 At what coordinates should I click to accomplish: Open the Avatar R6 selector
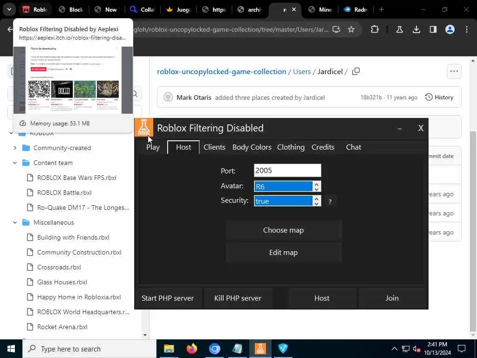[x=283, y=186]
